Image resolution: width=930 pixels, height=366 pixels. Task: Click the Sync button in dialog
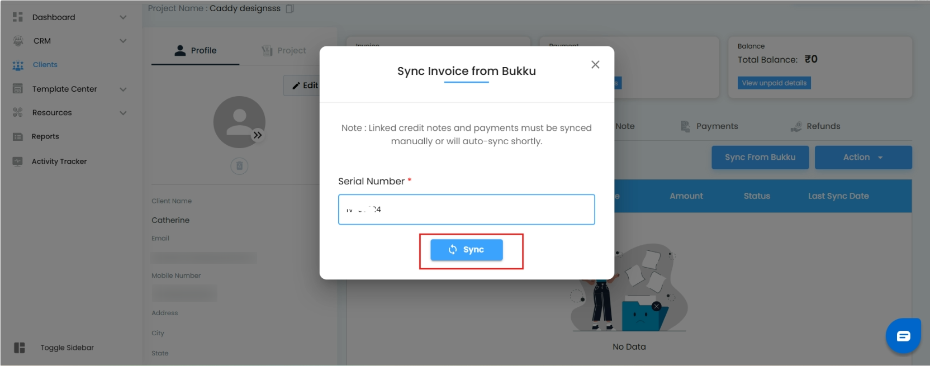pyautogui.click(x=466, y=250)
